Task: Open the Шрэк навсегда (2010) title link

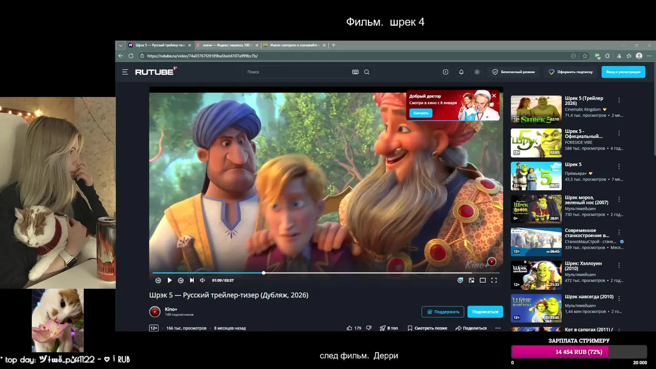Action: 589,297
